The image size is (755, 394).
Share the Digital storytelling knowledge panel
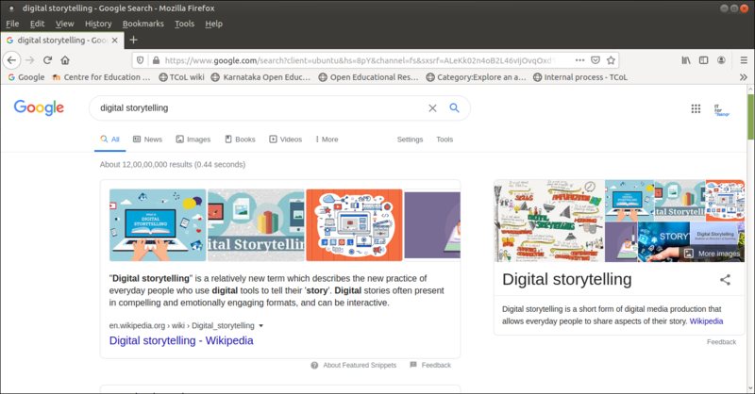click(x=725, y=280)
